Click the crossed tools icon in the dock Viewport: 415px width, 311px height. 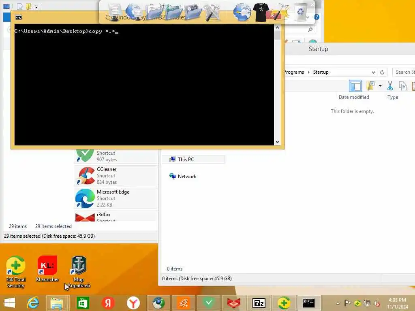[212, 13]
